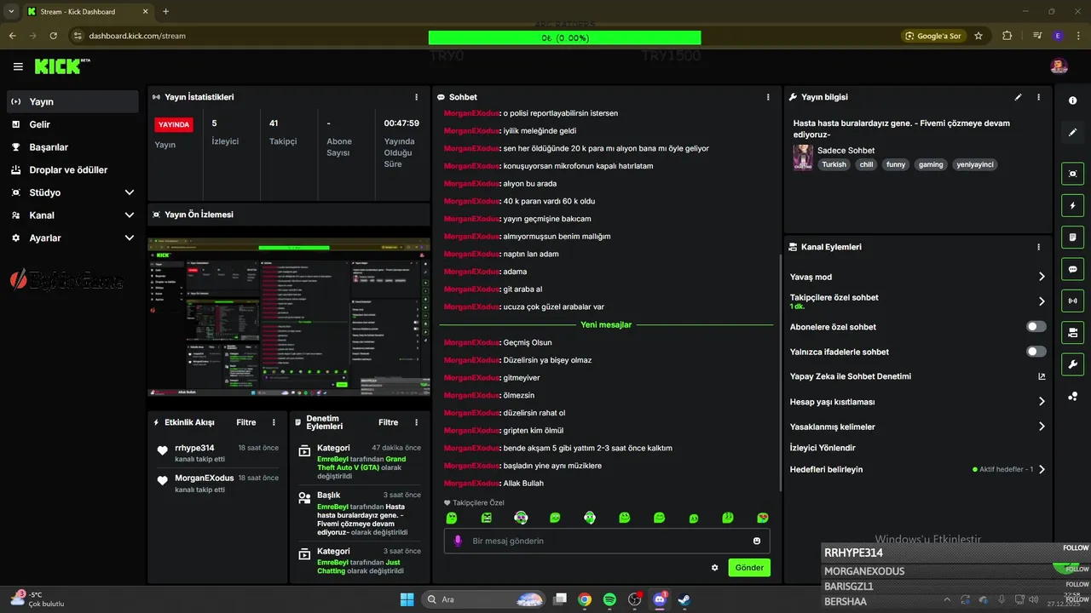Open the Denetim Eylemleri three-dot menu
The image size is (1091, 613).
(x=416, y=422)
